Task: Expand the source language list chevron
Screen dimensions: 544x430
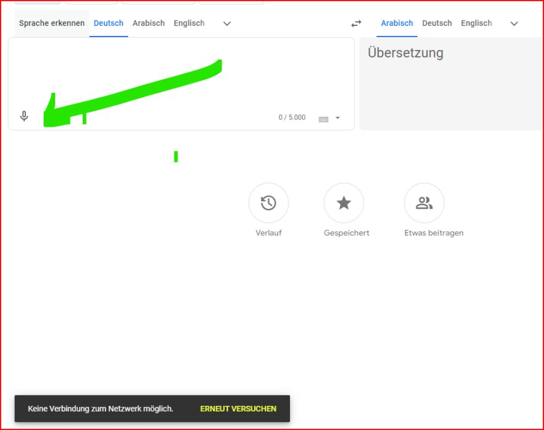Action: [x=227, y=24]
